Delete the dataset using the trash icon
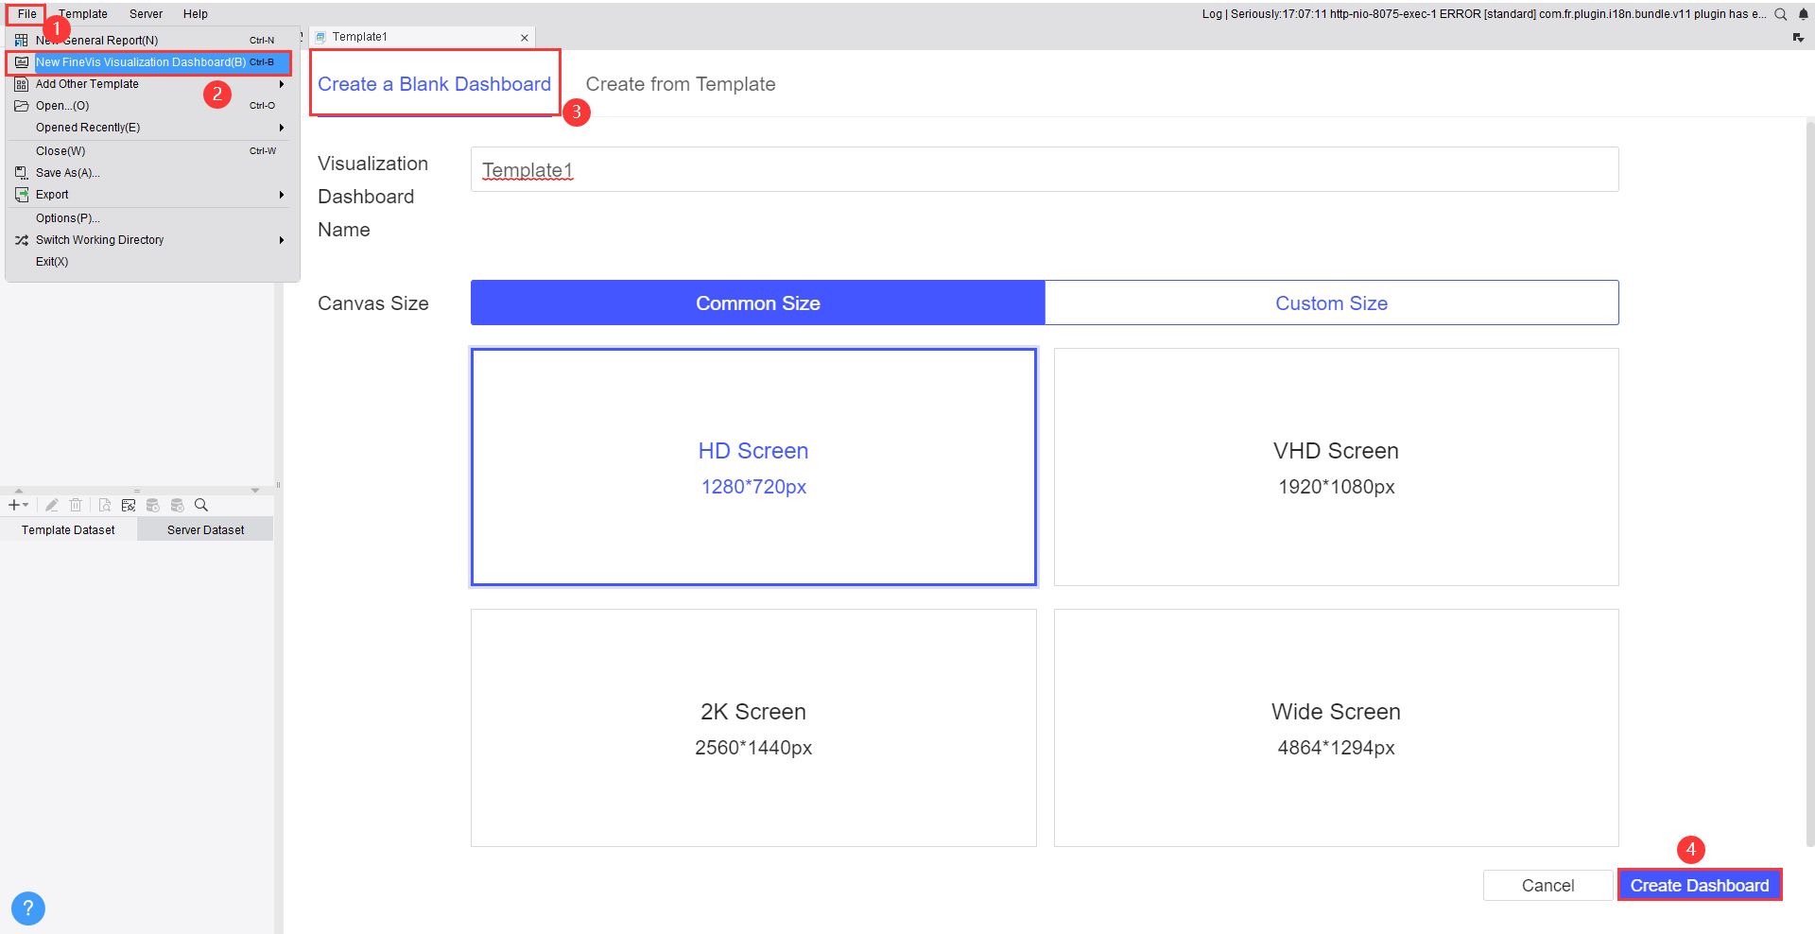The height and width of the screenshot is (934, 1815). 76,505
